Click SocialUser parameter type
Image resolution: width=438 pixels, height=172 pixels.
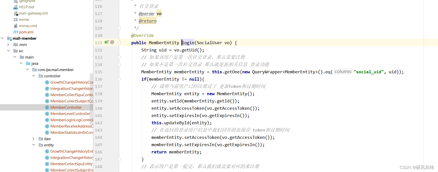point(209,43)
